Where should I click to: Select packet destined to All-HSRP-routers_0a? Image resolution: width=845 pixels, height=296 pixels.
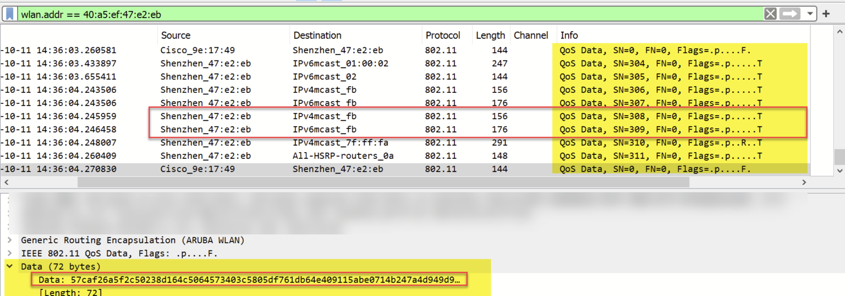pos(343,156)
